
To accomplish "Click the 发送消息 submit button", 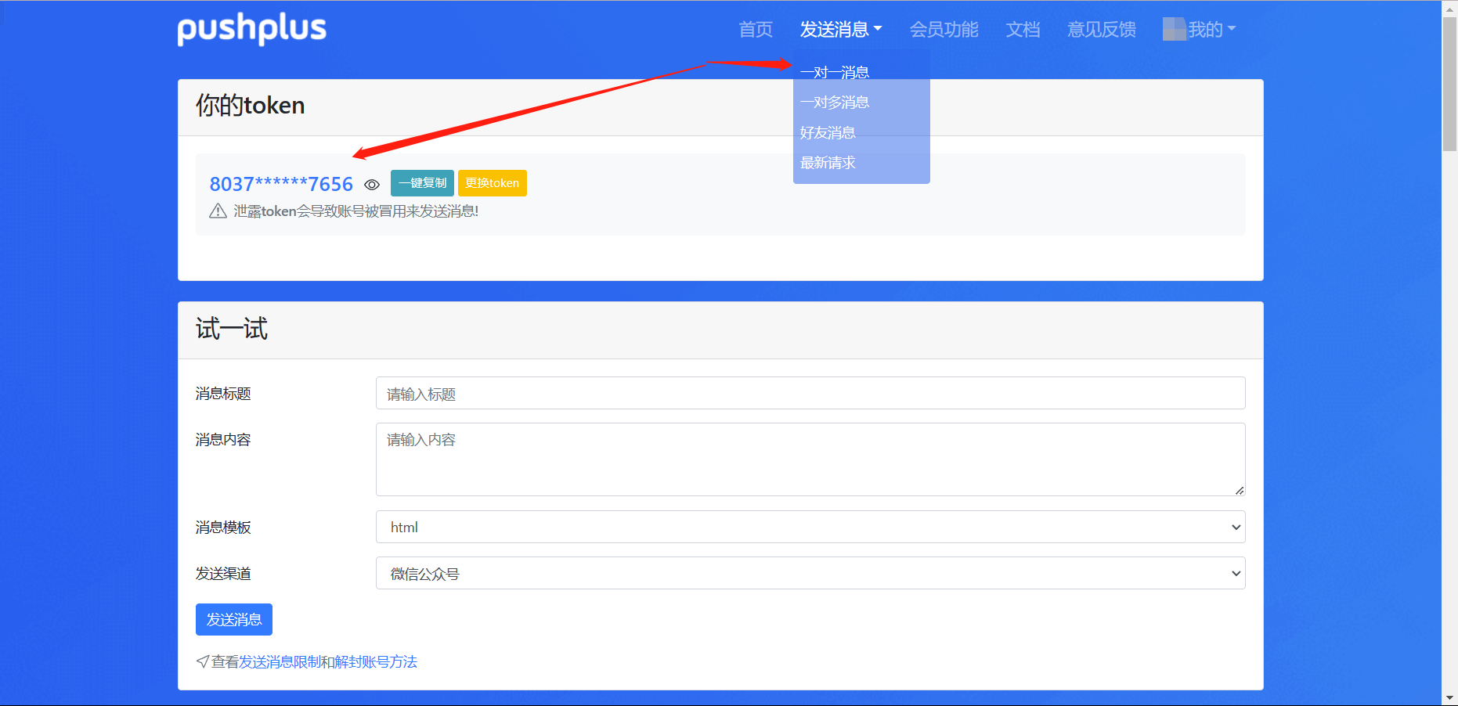I will (x=234, y=619).
